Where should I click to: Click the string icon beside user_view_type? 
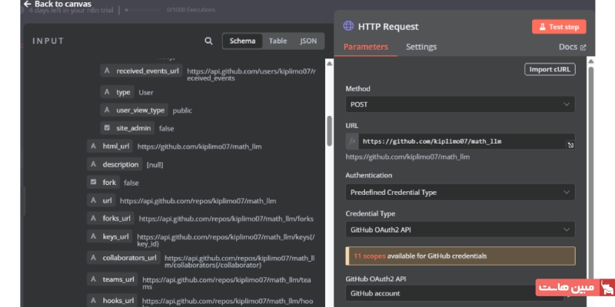point(107,110)
